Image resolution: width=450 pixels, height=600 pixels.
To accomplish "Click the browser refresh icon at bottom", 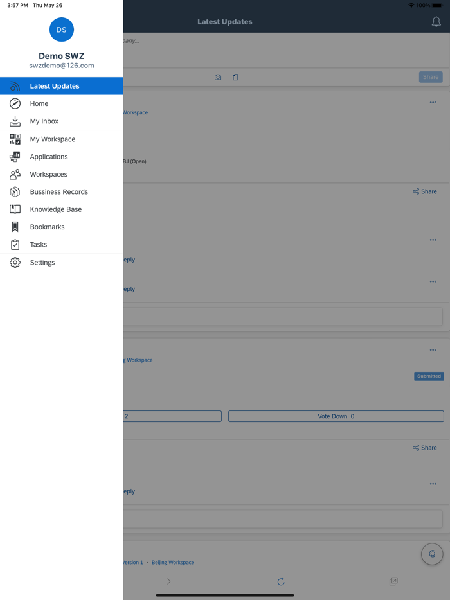I will click(281, 581).
